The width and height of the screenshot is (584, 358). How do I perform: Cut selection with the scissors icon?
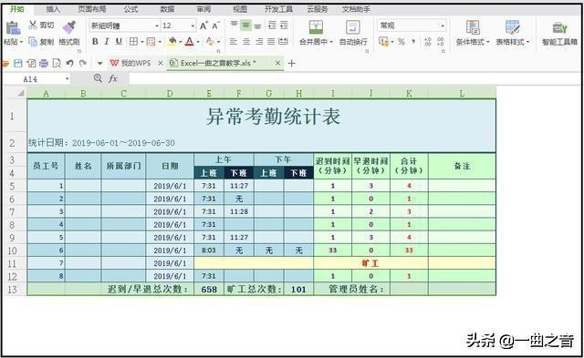tap(33, 25)
